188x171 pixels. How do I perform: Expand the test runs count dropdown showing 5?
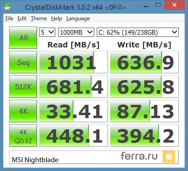(47, 32)
